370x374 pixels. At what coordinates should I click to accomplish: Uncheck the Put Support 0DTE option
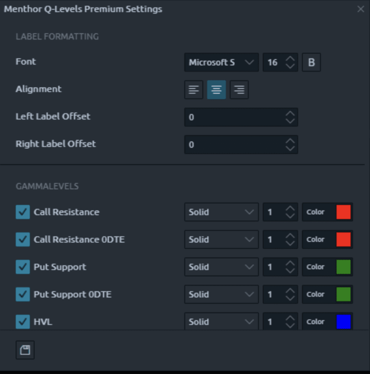[22, 294]
